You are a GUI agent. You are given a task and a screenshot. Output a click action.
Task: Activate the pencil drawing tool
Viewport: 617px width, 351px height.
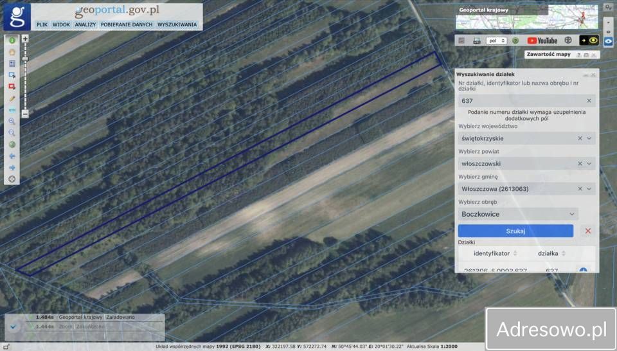click(x=12, y=98)
